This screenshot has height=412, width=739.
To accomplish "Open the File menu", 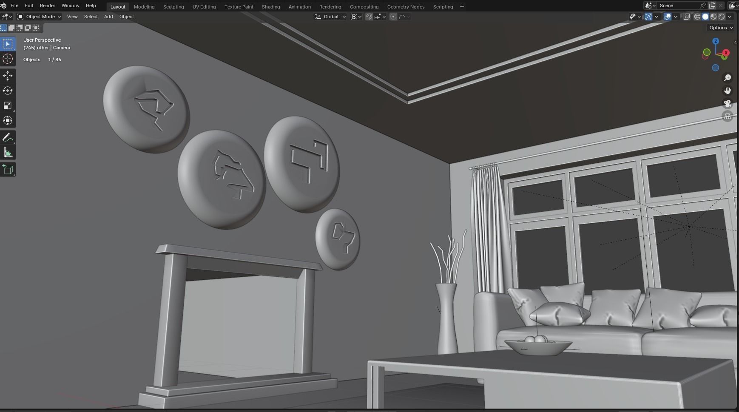I will [14, 6].
